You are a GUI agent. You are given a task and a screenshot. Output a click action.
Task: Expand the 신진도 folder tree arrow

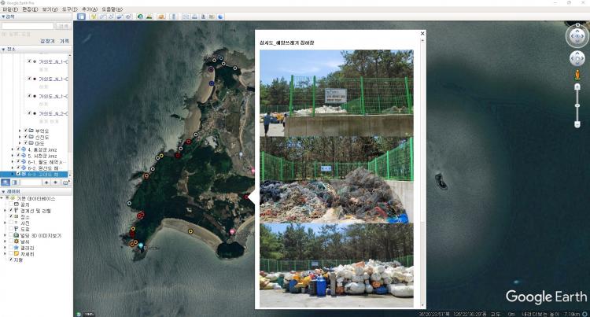(x=20, y=137)
